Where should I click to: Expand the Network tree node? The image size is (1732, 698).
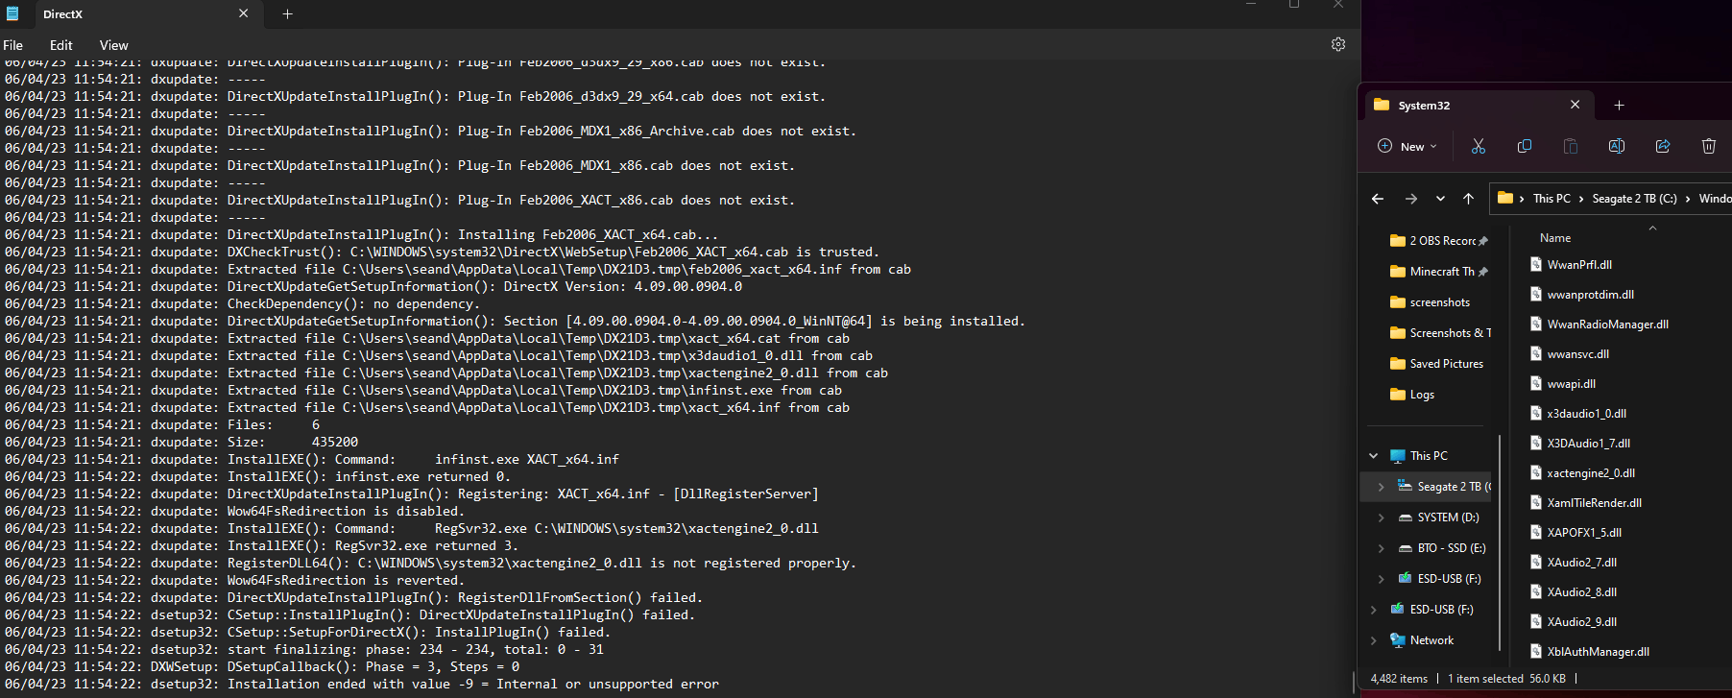point(1373,640)
